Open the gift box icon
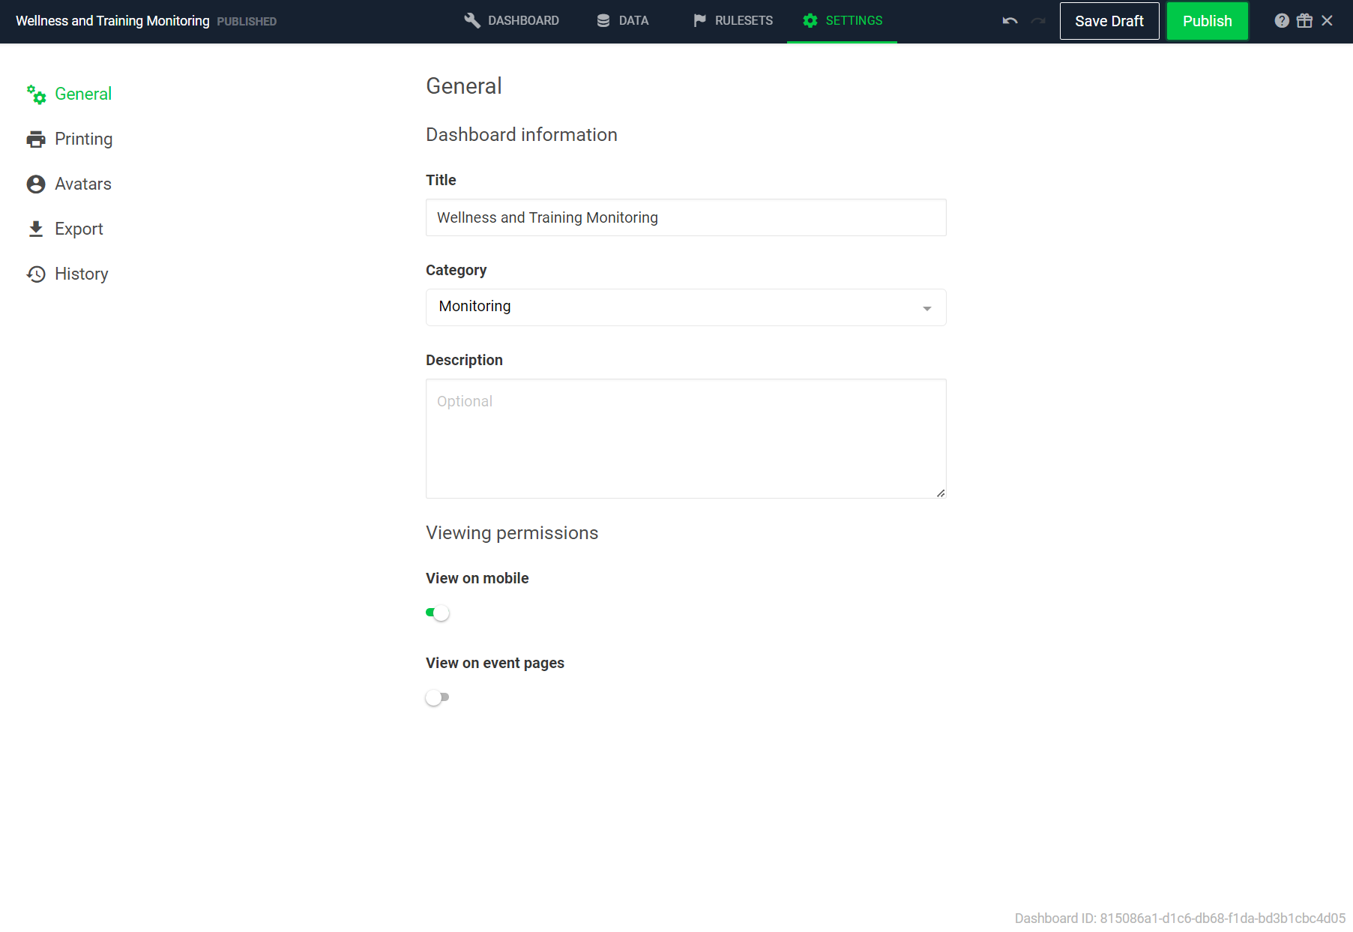Viewport: 1353px width, 932px height. tap(1305, 21)
